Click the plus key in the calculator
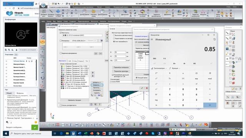Image resolution: width=246 pixels, height=138 pixels. [210, 100]
